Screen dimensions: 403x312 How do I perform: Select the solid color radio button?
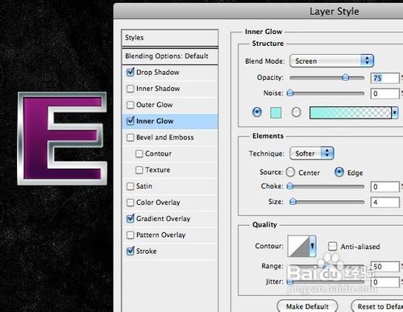(x=257, y=112)
